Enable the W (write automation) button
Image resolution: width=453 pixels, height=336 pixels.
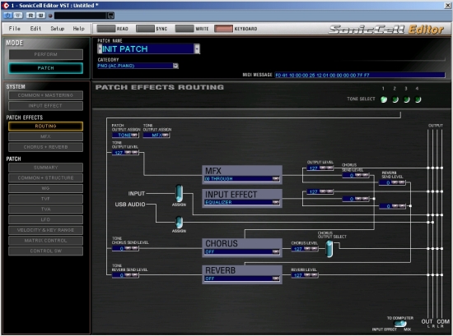click(x=40, y=16)
